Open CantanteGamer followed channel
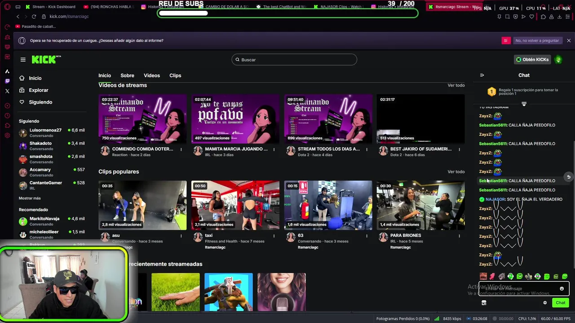Screen dimensions: 575x323 (52, 185)
